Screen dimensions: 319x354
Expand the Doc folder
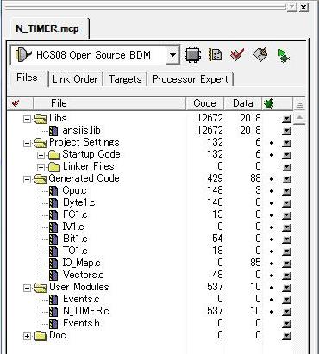click(x=27, y=336)
